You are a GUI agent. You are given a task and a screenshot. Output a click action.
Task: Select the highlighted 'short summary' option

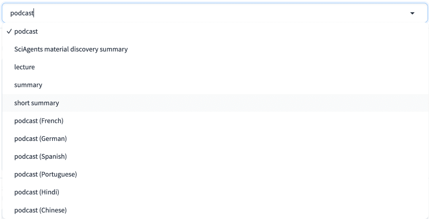click(x=216, y=103)
